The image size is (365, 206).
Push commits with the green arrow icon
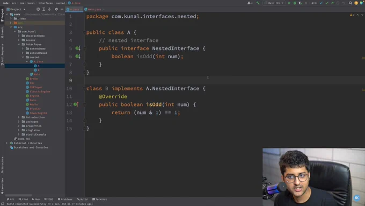pyautogui.click(x=332, y=3)
